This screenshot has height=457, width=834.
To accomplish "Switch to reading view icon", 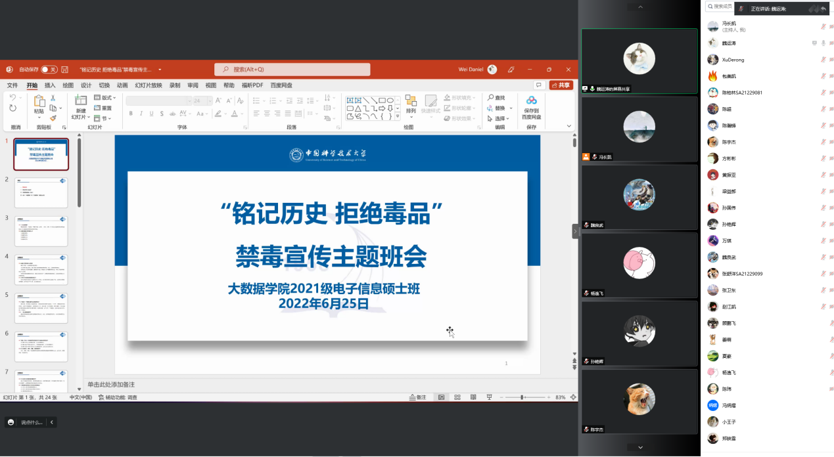I will 473,397.
